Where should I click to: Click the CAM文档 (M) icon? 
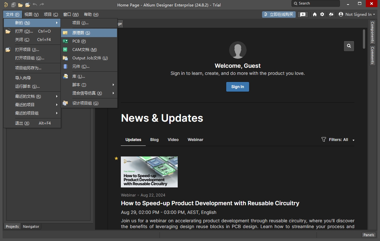click(x=65, y=50)
